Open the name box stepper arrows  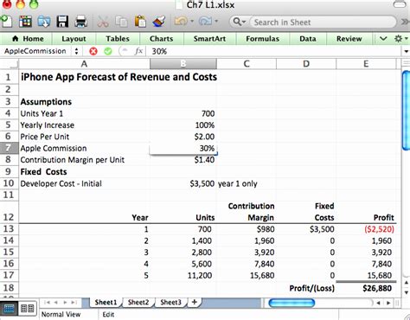(76, 51)
